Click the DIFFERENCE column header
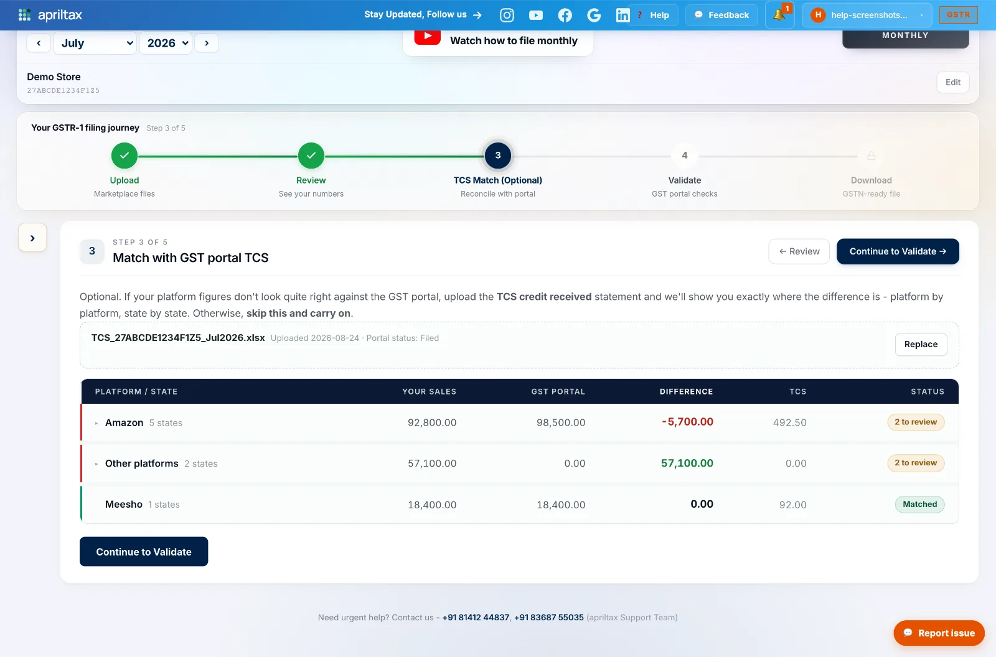Screen dimensions: 996x657 [x=687, y=392]
